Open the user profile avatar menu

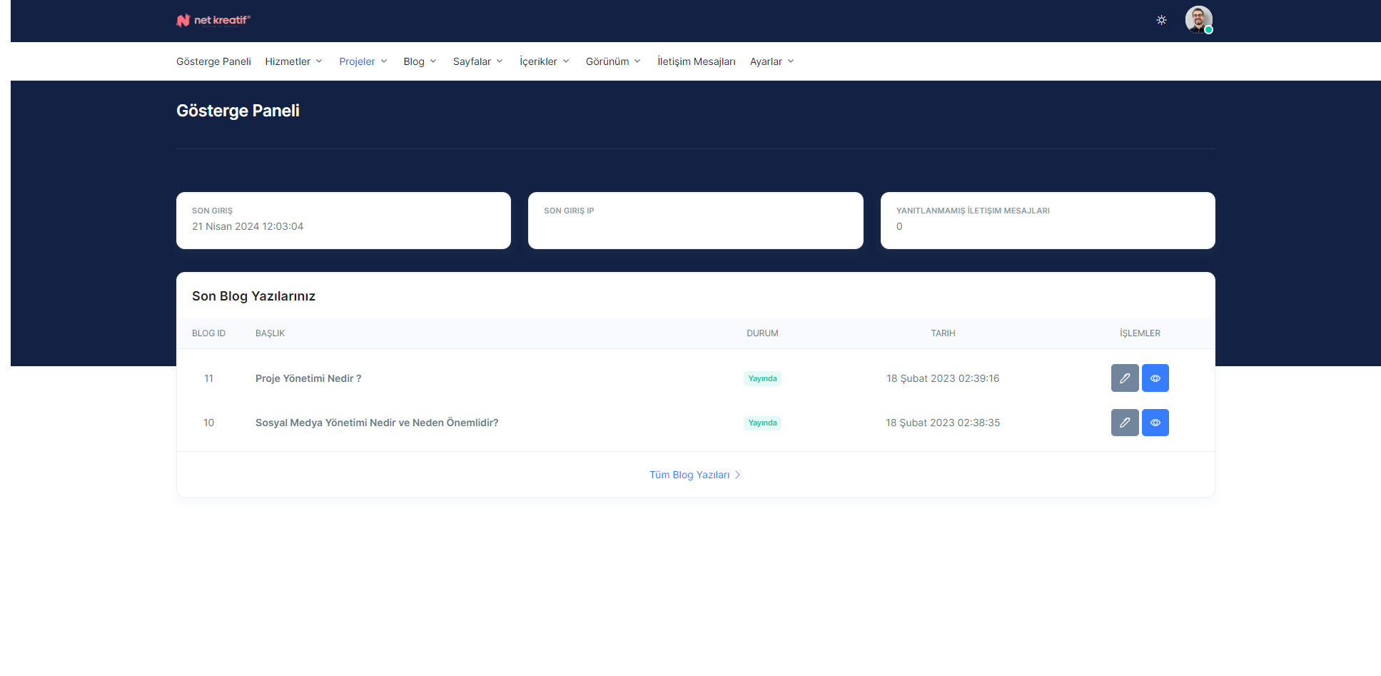[1198, 20]
